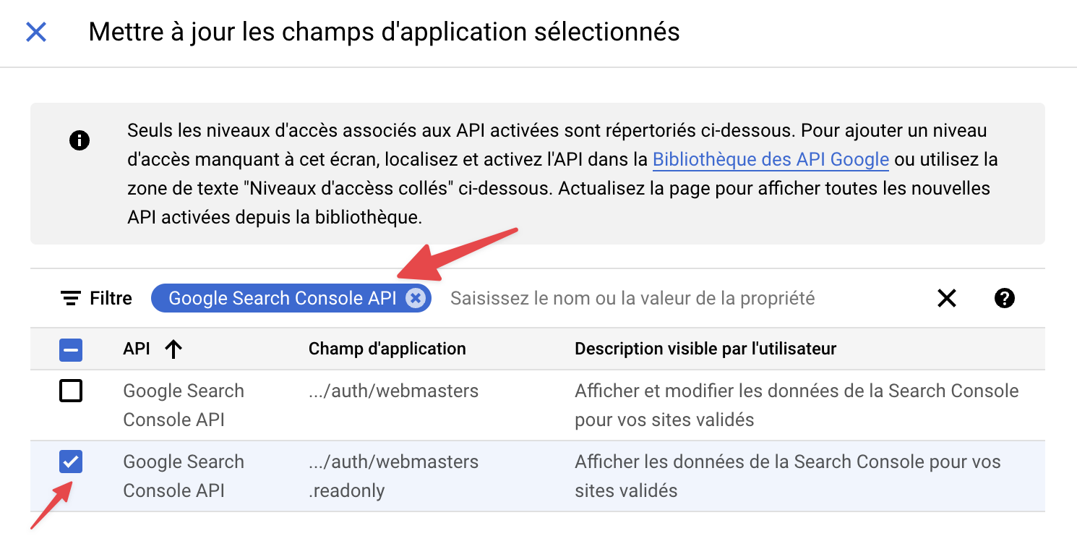Click the Afficher et modifier description text

point(796,405)
